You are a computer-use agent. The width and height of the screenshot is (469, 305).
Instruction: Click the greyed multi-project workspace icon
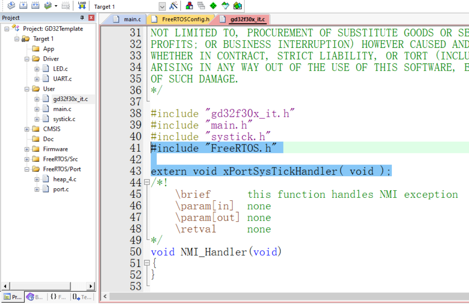tap(201, 5)
